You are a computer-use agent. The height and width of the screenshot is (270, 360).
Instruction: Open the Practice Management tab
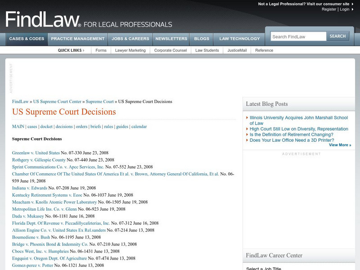77,39
